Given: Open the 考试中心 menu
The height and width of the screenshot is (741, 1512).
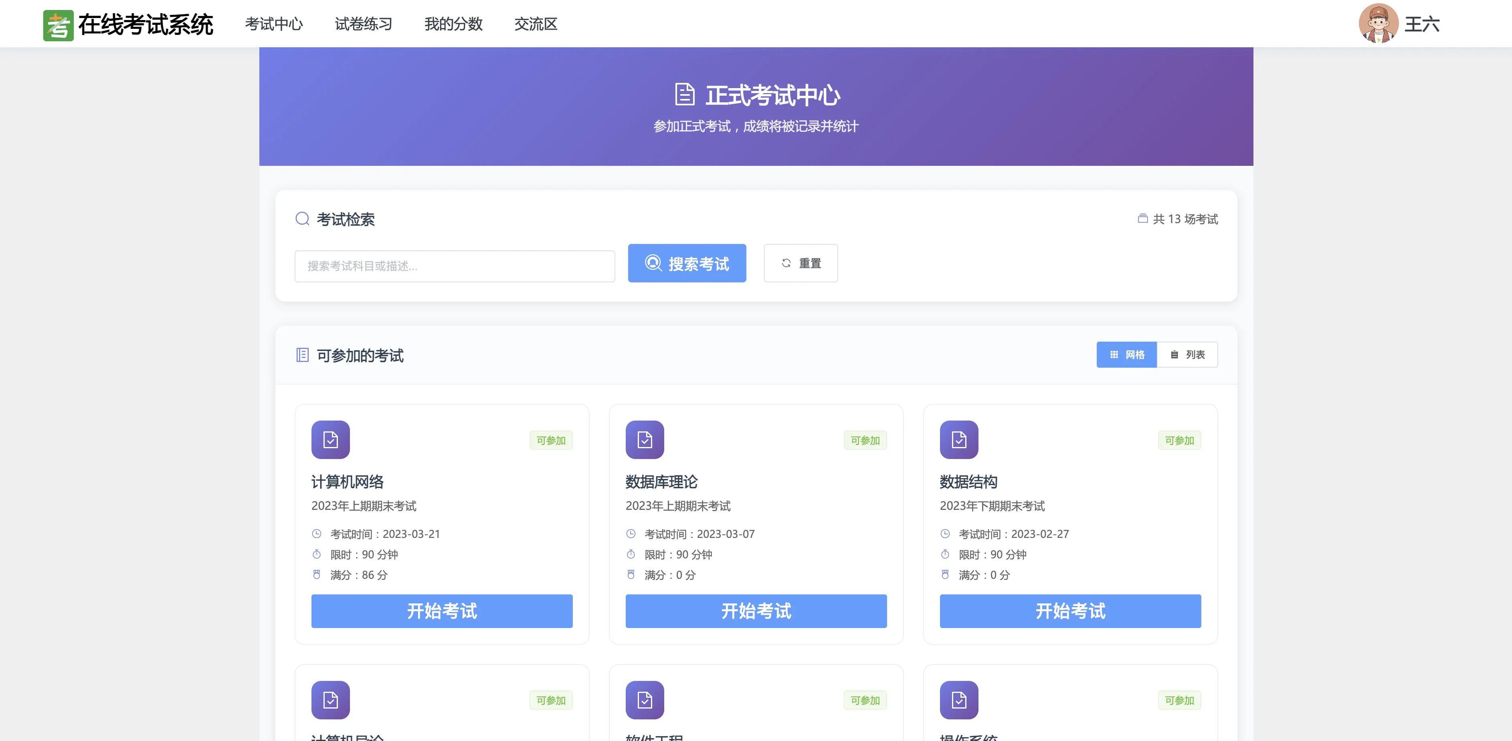Looking at the screenshot, I should pyautogui.click(x=273, y=24).
